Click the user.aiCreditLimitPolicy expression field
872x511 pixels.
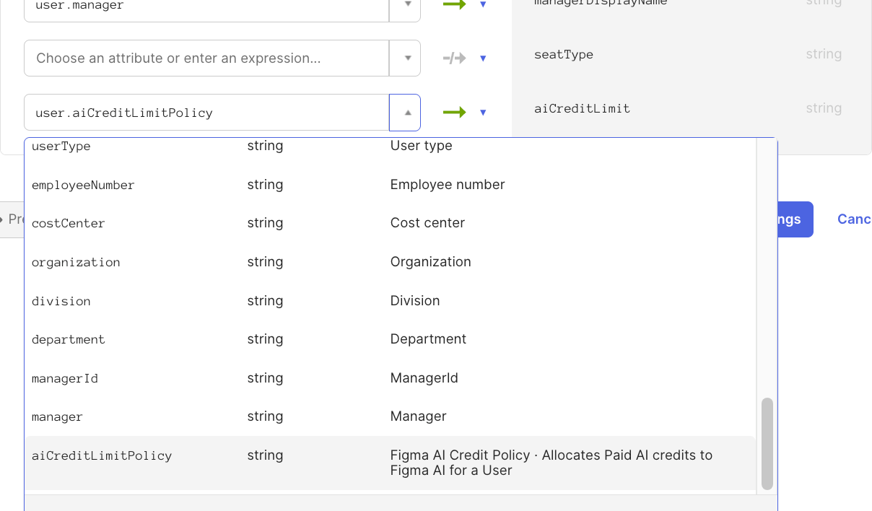click(x=206, y=113)
